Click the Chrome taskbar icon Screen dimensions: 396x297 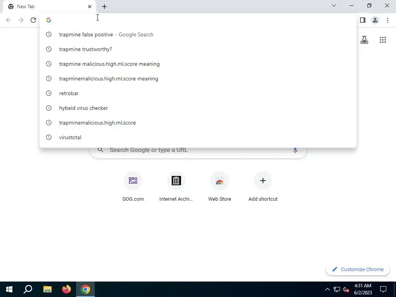pos(85,289)
